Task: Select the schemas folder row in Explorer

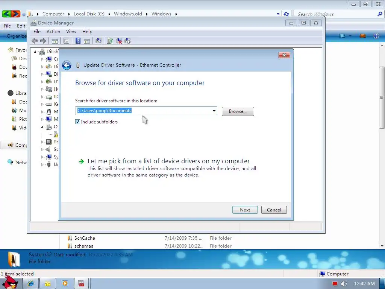Action: point(149,246)
